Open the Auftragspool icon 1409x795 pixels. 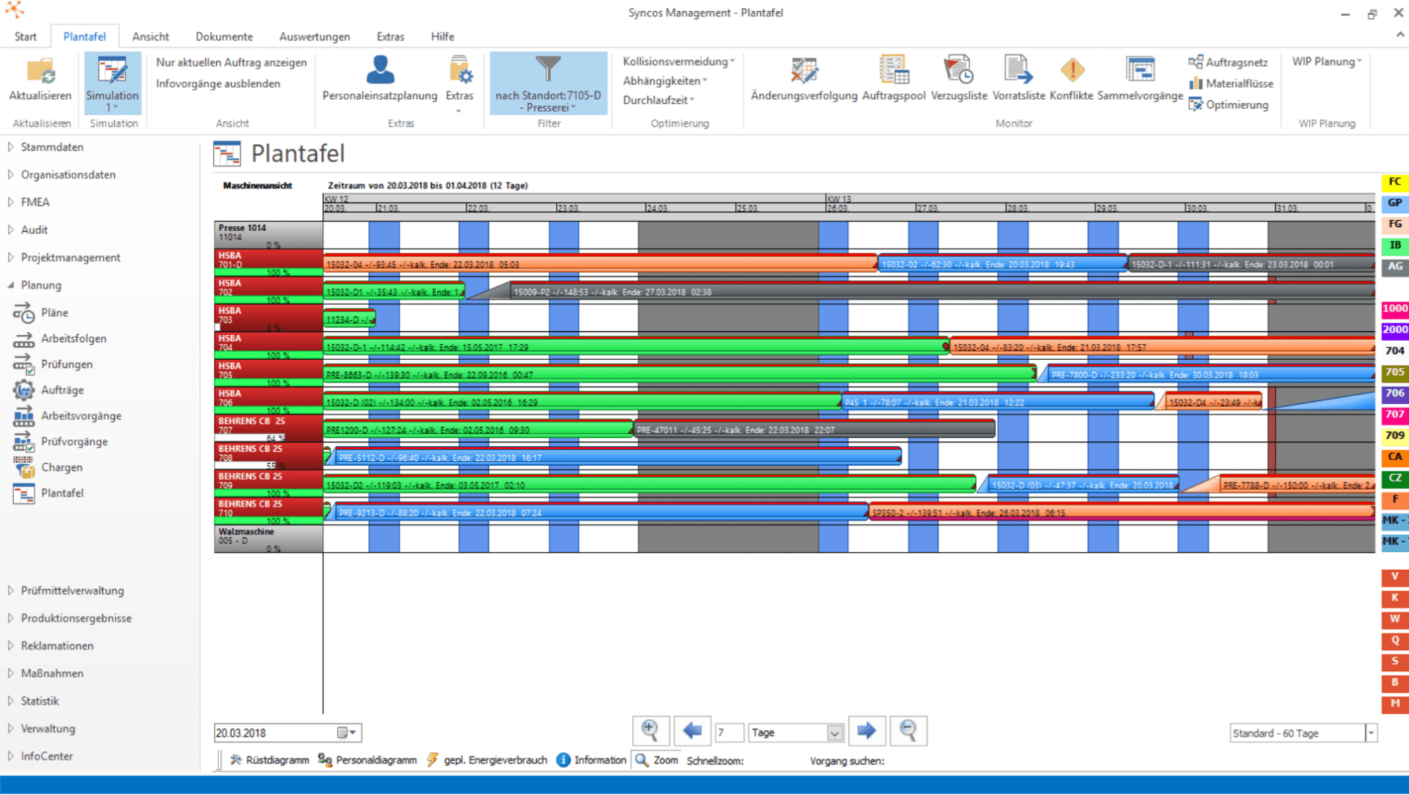tap(893, 70)
